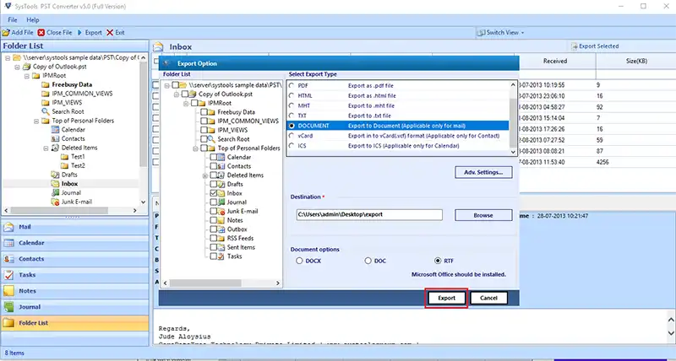The image size is (676, 361).
Task: Click Outbox folder icon in Export Option tree
Action: (x=221, y=229)
